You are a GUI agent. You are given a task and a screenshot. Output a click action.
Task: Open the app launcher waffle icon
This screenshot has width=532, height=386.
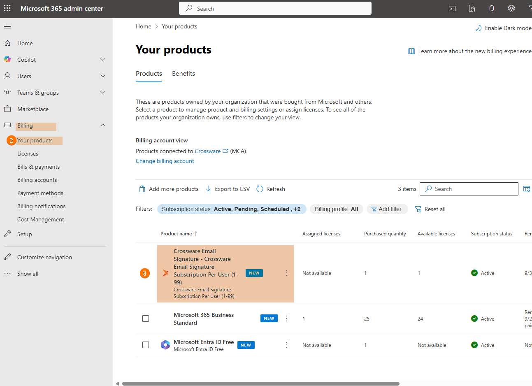(x=7, y=8)
